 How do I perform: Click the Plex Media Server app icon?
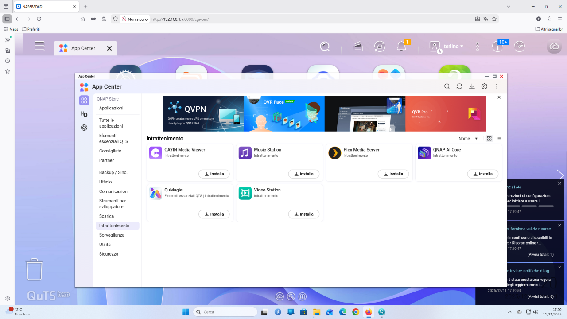[x=334, y=153]
